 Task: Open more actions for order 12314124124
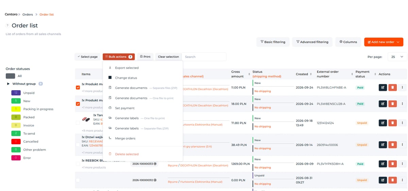tap(402, 123)
